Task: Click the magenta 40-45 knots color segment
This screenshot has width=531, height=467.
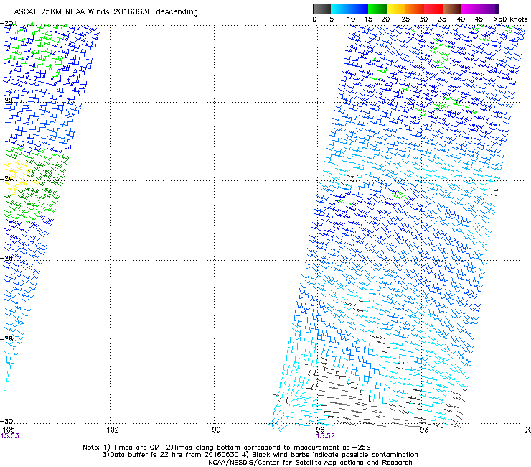Action: tap(471, 9)
